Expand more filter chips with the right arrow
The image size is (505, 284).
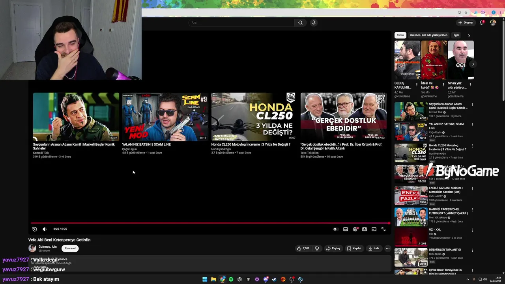(x=469, y=35)
